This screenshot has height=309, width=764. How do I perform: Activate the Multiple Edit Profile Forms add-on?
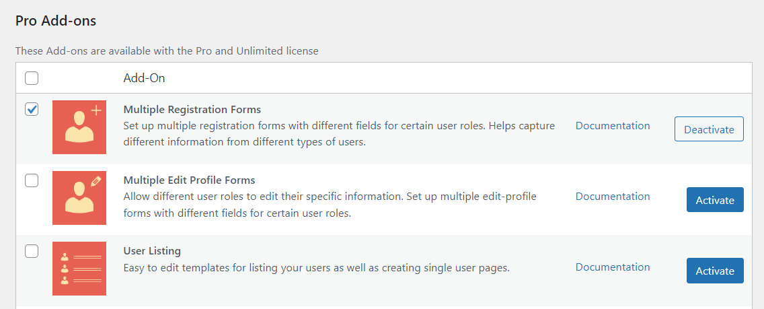715,200
